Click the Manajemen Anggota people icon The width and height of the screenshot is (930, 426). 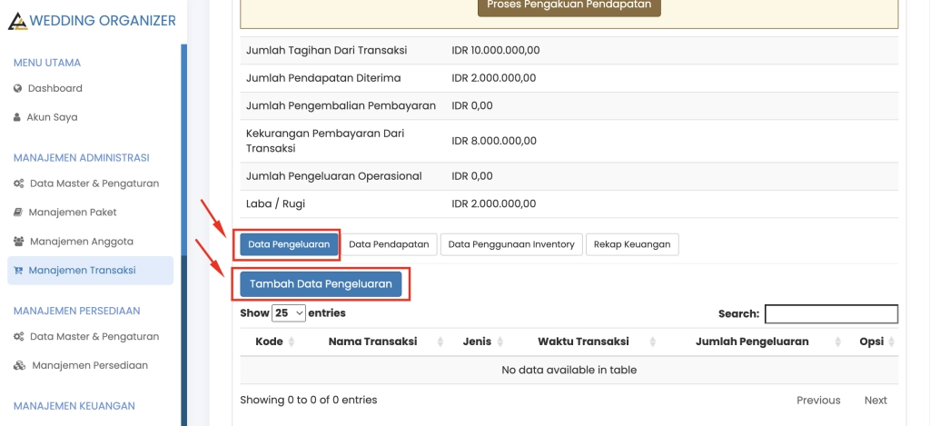19,242
